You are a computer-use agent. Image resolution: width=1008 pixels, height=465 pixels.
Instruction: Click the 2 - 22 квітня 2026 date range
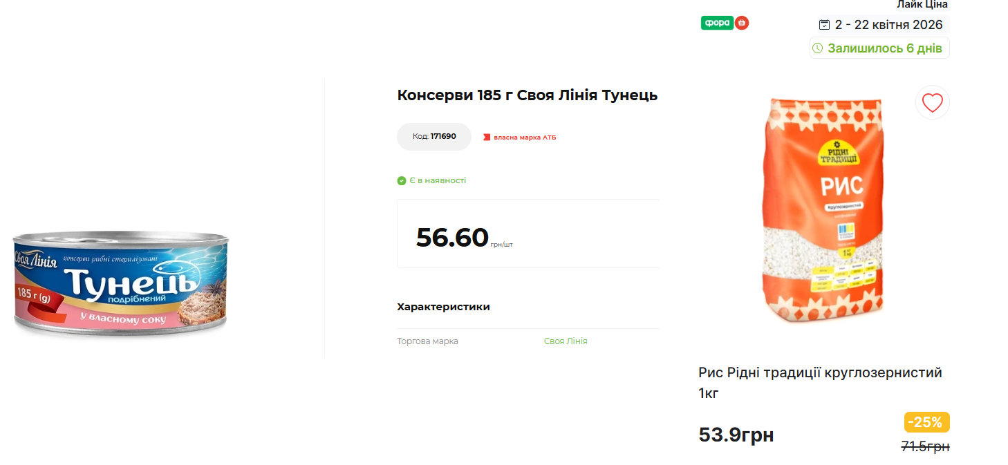click(x=888, y=25)
